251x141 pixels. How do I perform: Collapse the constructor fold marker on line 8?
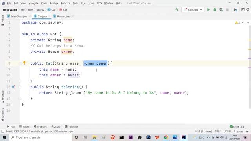(20, 63)
